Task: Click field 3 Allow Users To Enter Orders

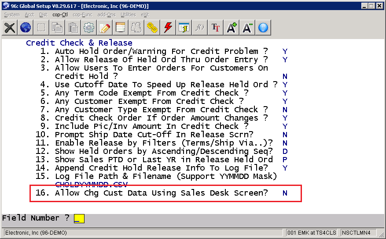Action: point(154,68)
